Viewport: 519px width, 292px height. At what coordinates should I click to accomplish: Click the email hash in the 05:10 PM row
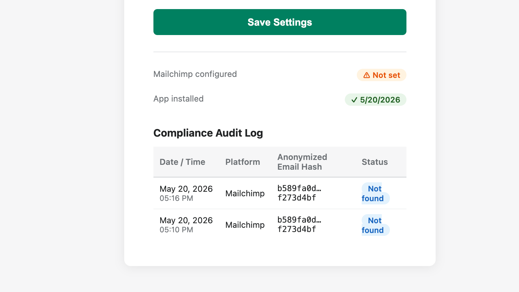click(299, 225)
